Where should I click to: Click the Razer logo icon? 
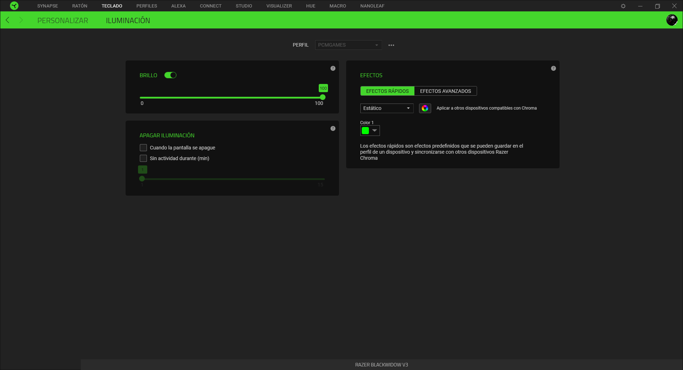point(14,6)
